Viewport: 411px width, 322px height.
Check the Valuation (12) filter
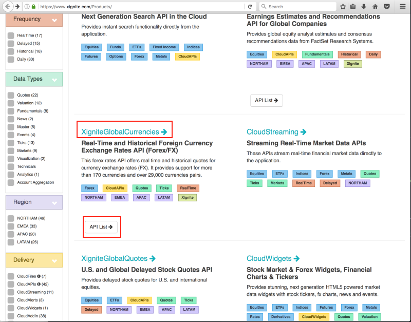pyautogui.click(x=11, y=103)
